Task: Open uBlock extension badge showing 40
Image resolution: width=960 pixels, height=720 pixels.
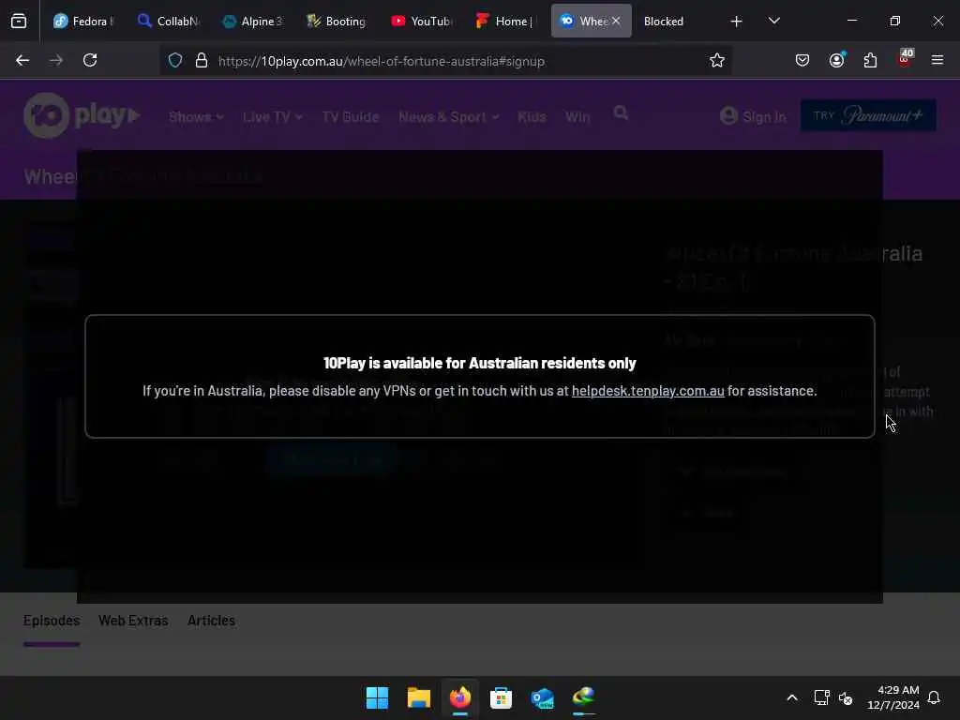Action: 905,59
